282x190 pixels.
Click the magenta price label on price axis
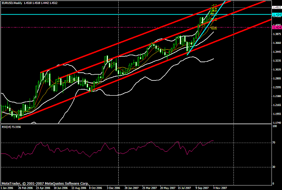[277, 28]
